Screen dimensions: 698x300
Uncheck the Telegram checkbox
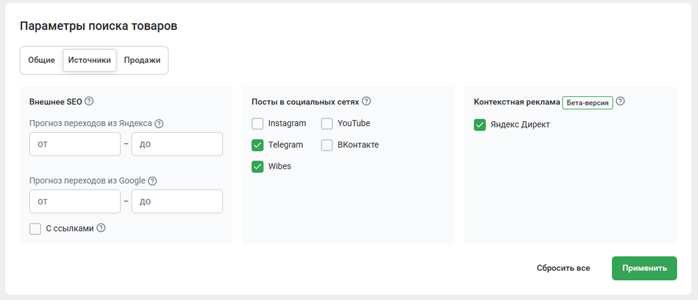coord(257,145)
